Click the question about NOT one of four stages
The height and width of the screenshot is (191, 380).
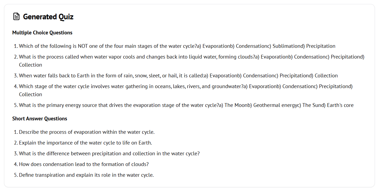(x=108, y=46)
